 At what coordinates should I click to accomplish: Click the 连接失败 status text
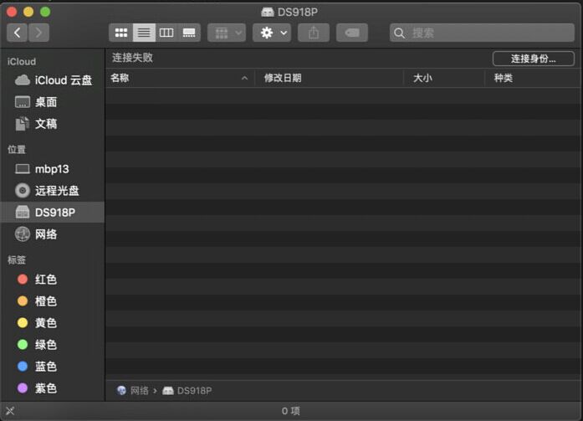tap(132, 58)
